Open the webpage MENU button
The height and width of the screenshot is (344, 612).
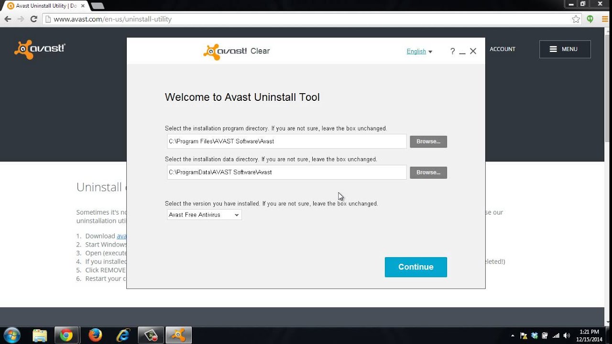(x=565, y=49)
